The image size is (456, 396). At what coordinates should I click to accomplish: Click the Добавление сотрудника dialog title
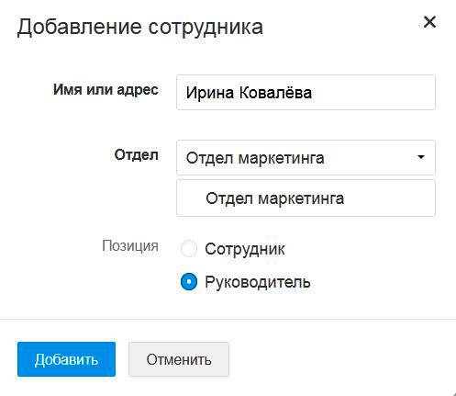tap(140, 28)
